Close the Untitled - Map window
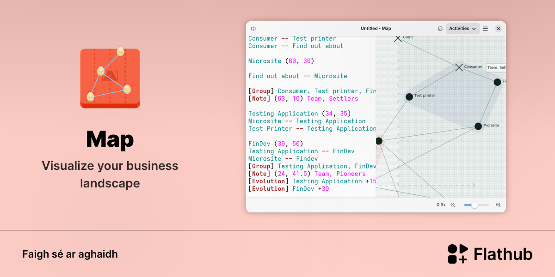Screen dimensions: 555x277 [498, 29]
